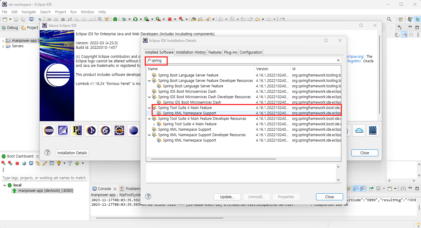Click the Spring Boot relaunch green power icon
The width and height of the screenshot is (421, 228).
115,19
